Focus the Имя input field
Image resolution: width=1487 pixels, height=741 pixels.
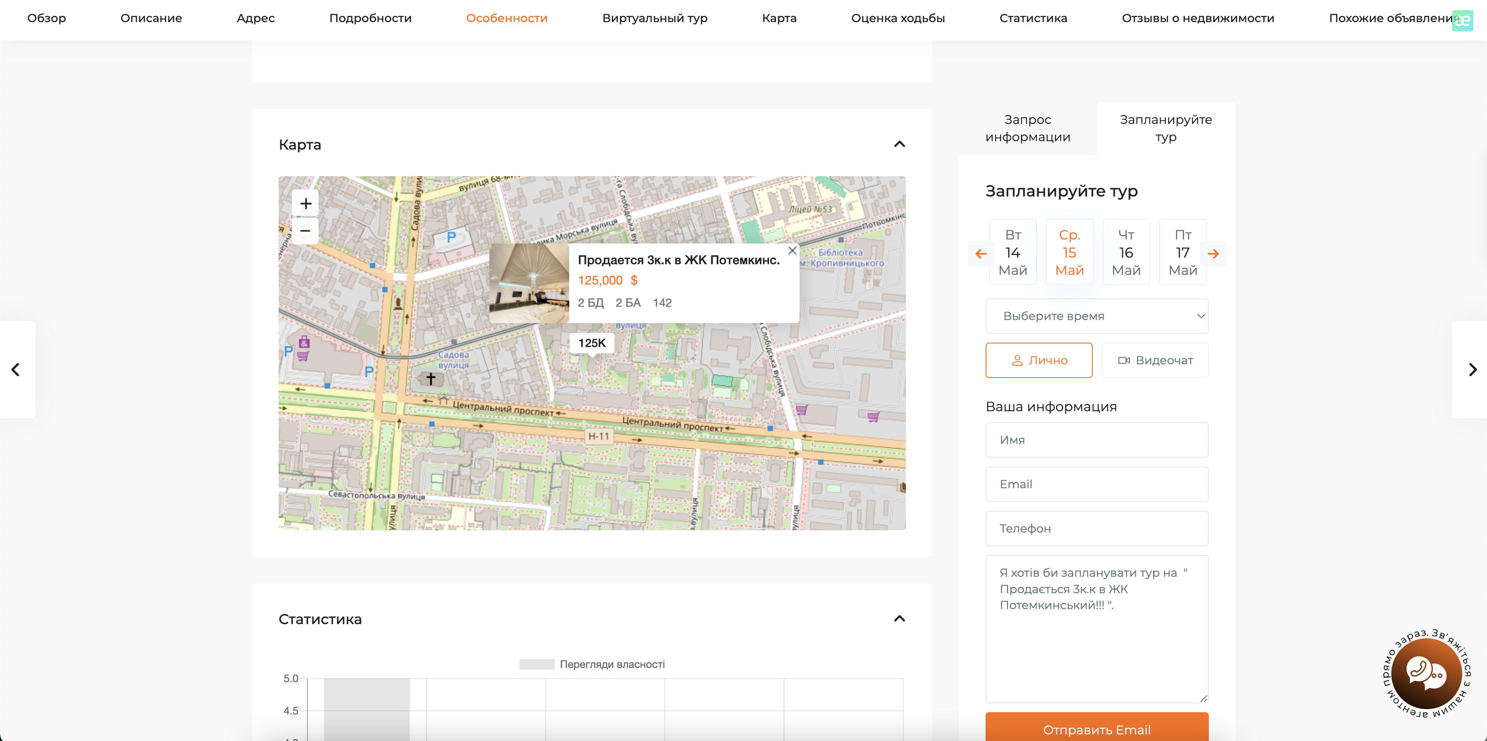tap(1096, 440)
